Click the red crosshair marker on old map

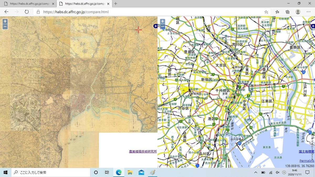(x=138, y=30)
